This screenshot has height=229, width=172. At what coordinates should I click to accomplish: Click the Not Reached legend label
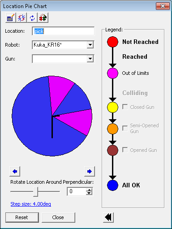tap(140, 42)
